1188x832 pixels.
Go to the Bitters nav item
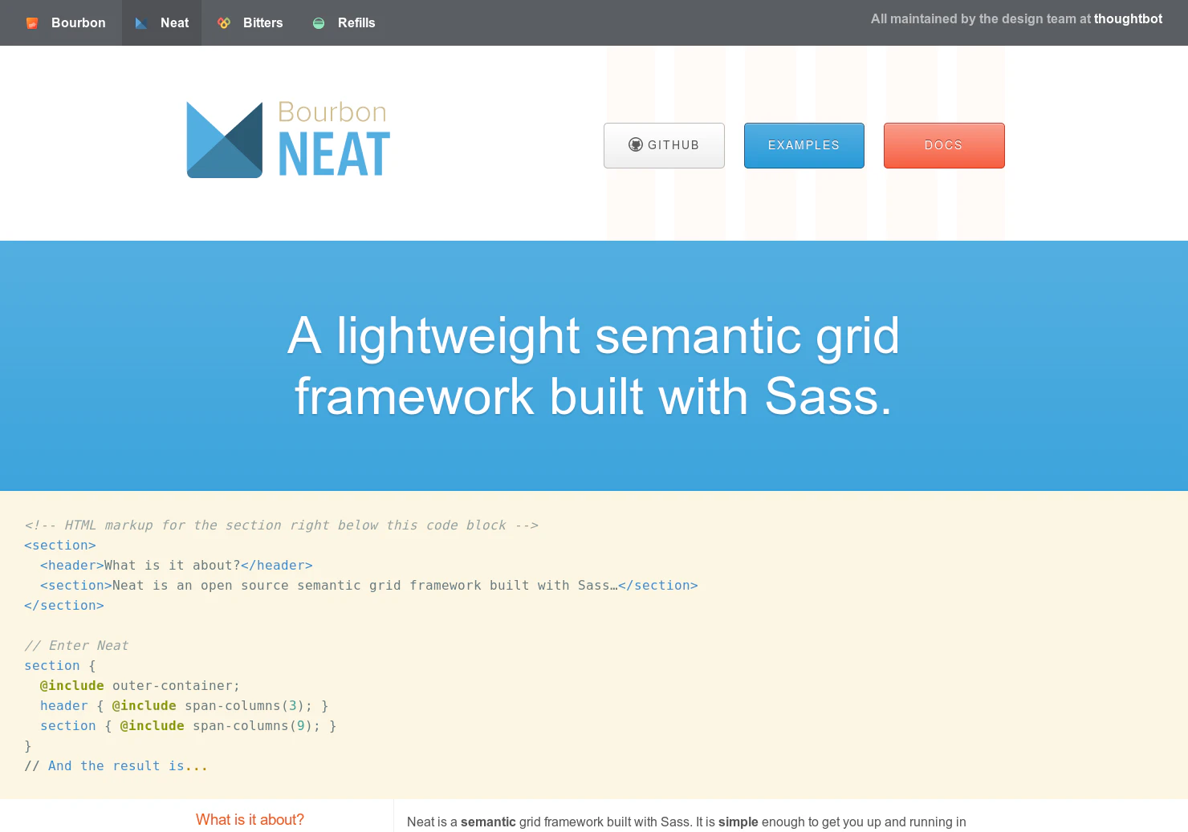coord(250,22)
